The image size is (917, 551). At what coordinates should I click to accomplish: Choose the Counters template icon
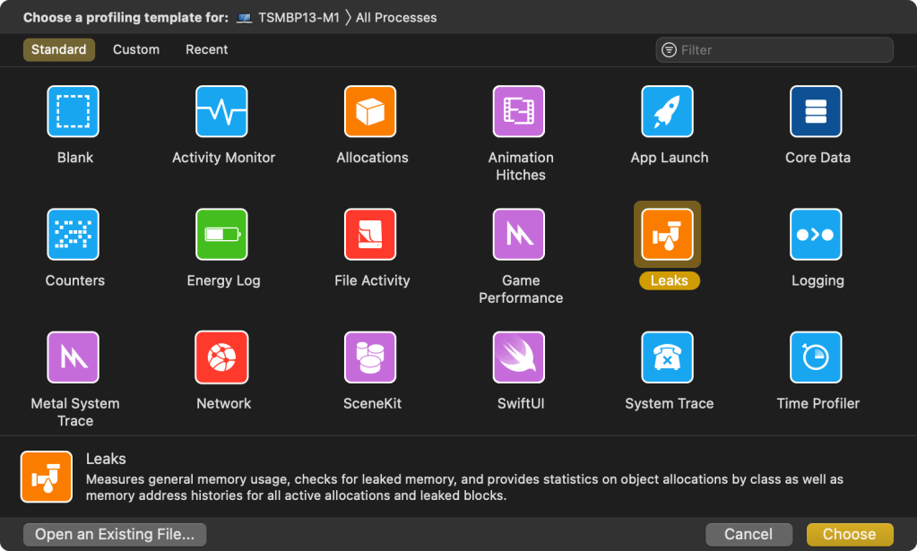(x=74, y=235)
